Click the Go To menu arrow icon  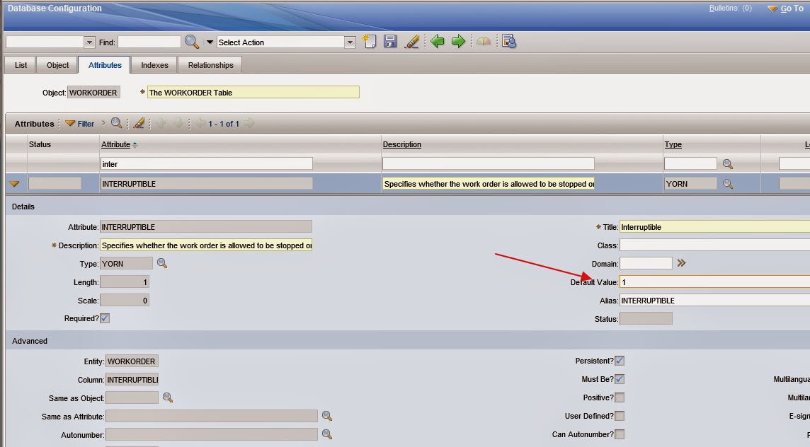[772, 8]
